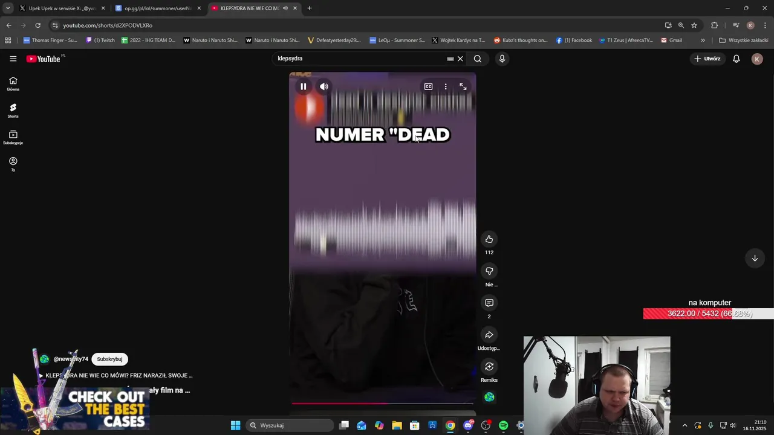Mute the tab via its speaker icon
This screenshot has height=435, width=774.
coord(285,8)
